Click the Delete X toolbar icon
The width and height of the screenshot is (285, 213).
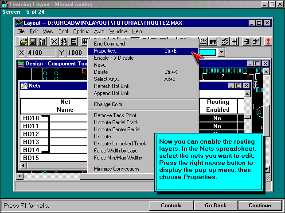point(54,42)
